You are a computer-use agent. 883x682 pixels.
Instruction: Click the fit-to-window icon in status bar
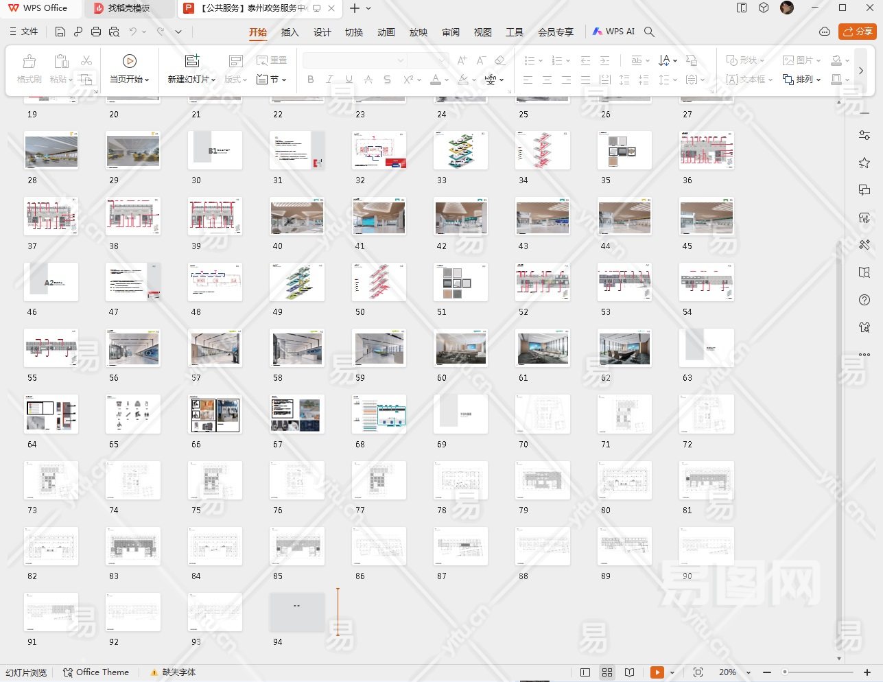click(x=698, y=672)
